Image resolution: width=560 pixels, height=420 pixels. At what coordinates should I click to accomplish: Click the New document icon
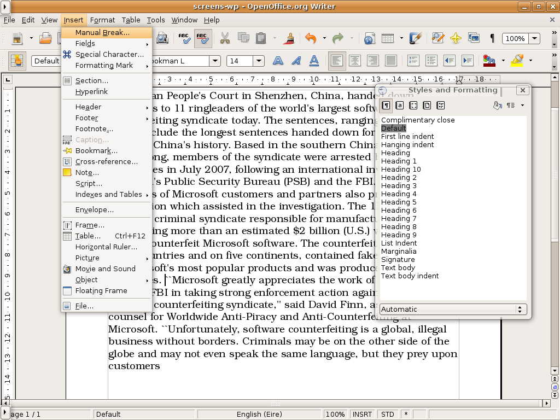point(17,38)
